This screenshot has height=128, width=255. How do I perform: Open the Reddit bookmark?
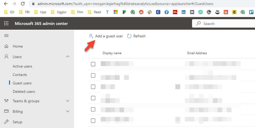point(141,12)
